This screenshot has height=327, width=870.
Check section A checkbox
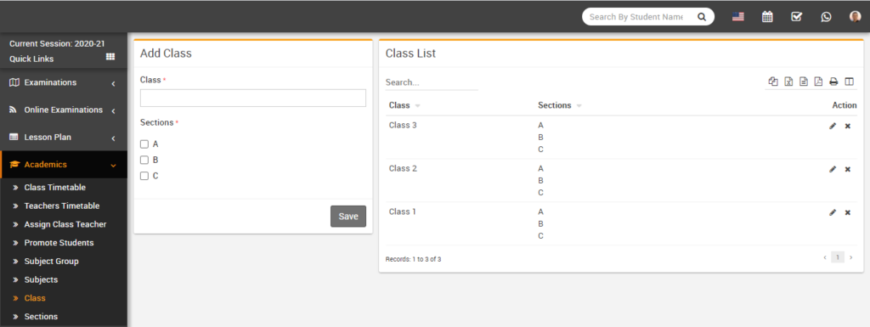[x=144, y=144]
